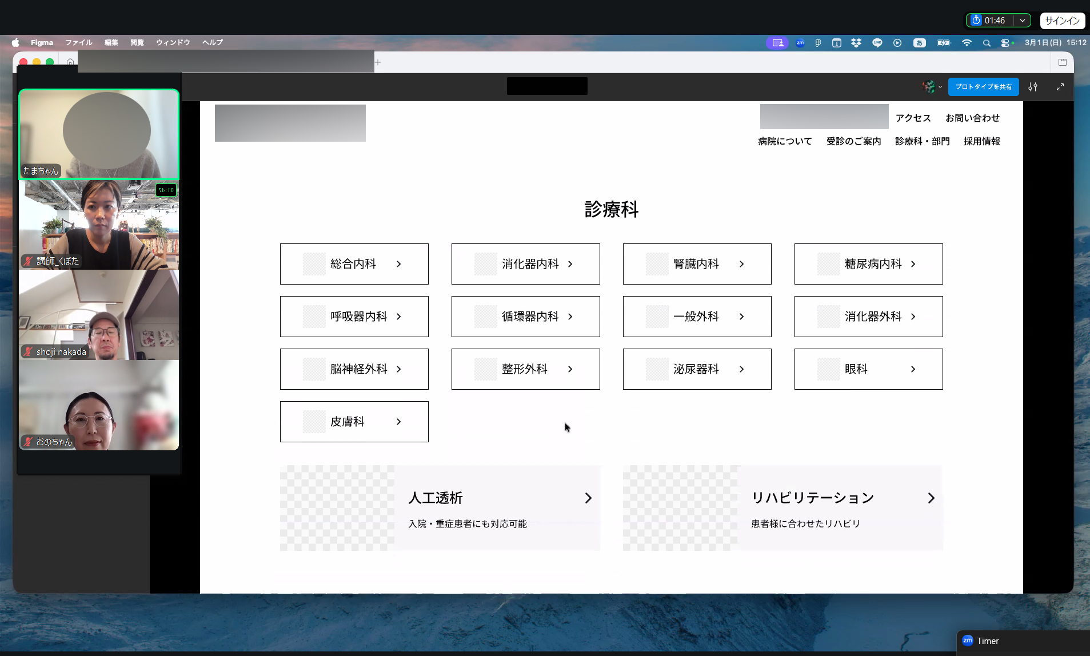Open the ヘルプ menu

coord(212,42)
